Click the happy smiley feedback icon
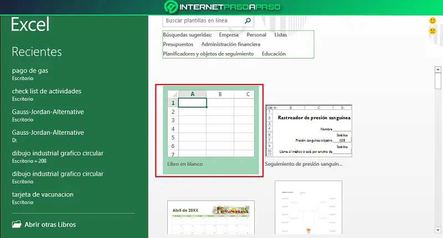The width and height of the screenshot is (443, 238). pos(432,20)
